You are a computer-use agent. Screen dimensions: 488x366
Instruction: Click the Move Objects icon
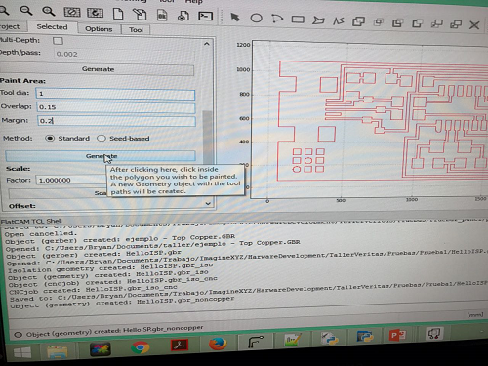436,23
